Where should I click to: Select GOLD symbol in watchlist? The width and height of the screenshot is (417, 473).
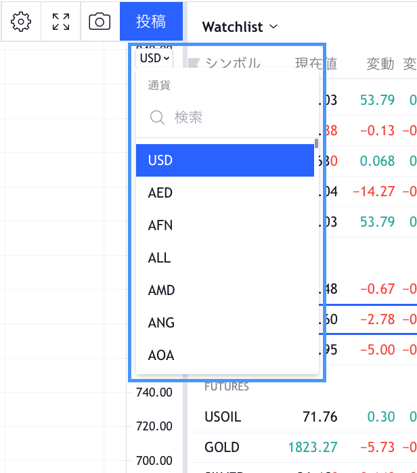pyautogui.click(x=222, y=447)
